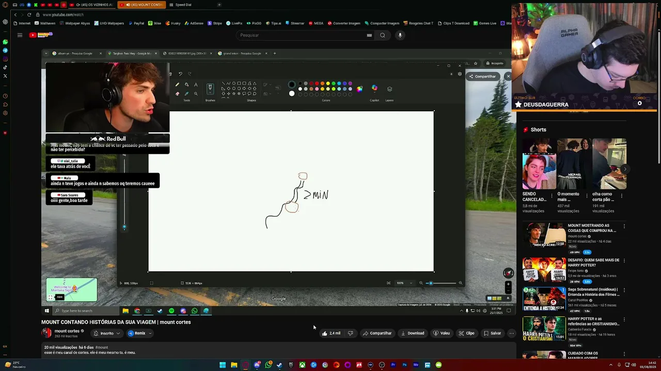Open options for 'DESAFIO: QUEM SABE MAIS' video
This screenshot has height=371, width=661.
(624, 261)
